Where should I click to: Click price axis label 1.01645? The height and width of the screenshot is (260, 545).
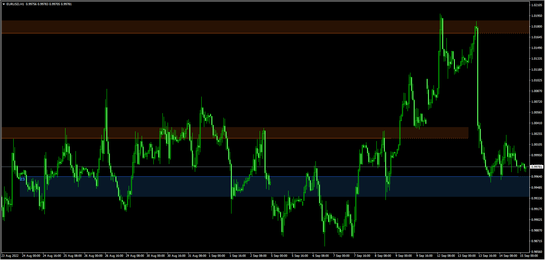pyautogui.click(x=537, y=37)
